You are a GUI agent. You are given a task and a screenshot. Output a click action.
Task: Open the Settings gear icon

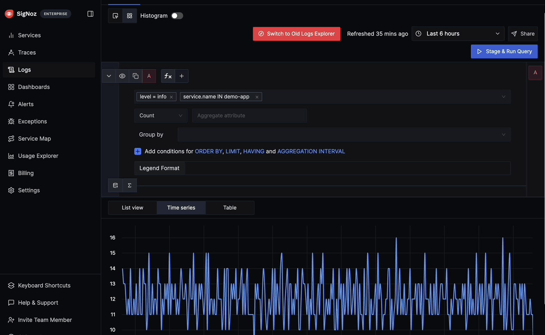tap(11, 190)
